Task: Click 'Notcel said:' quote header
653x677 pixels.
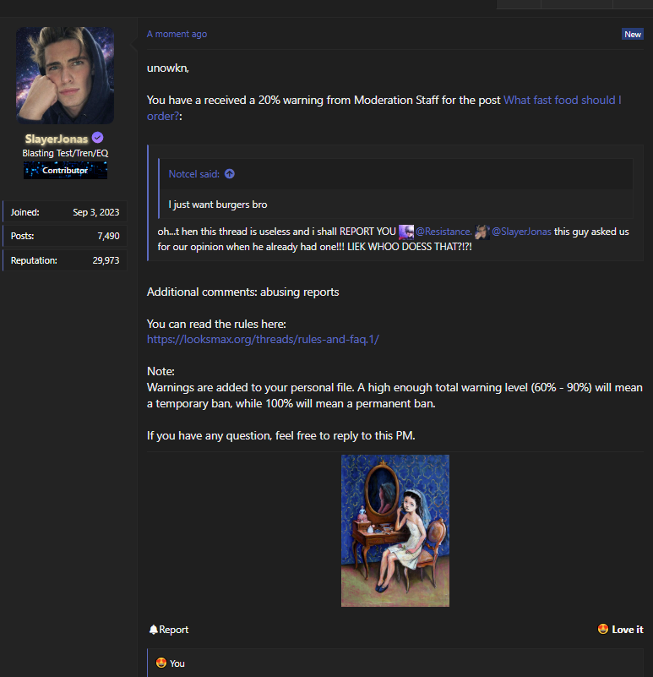Action: pos(193,174)
